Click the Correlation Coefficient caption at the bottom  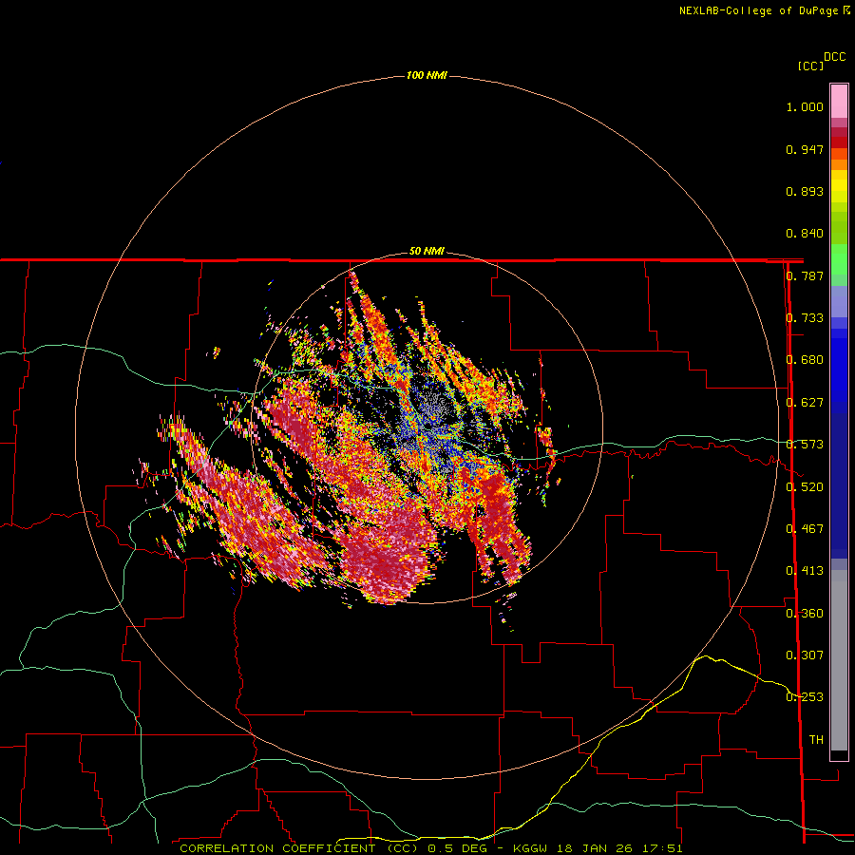point(430,848)
